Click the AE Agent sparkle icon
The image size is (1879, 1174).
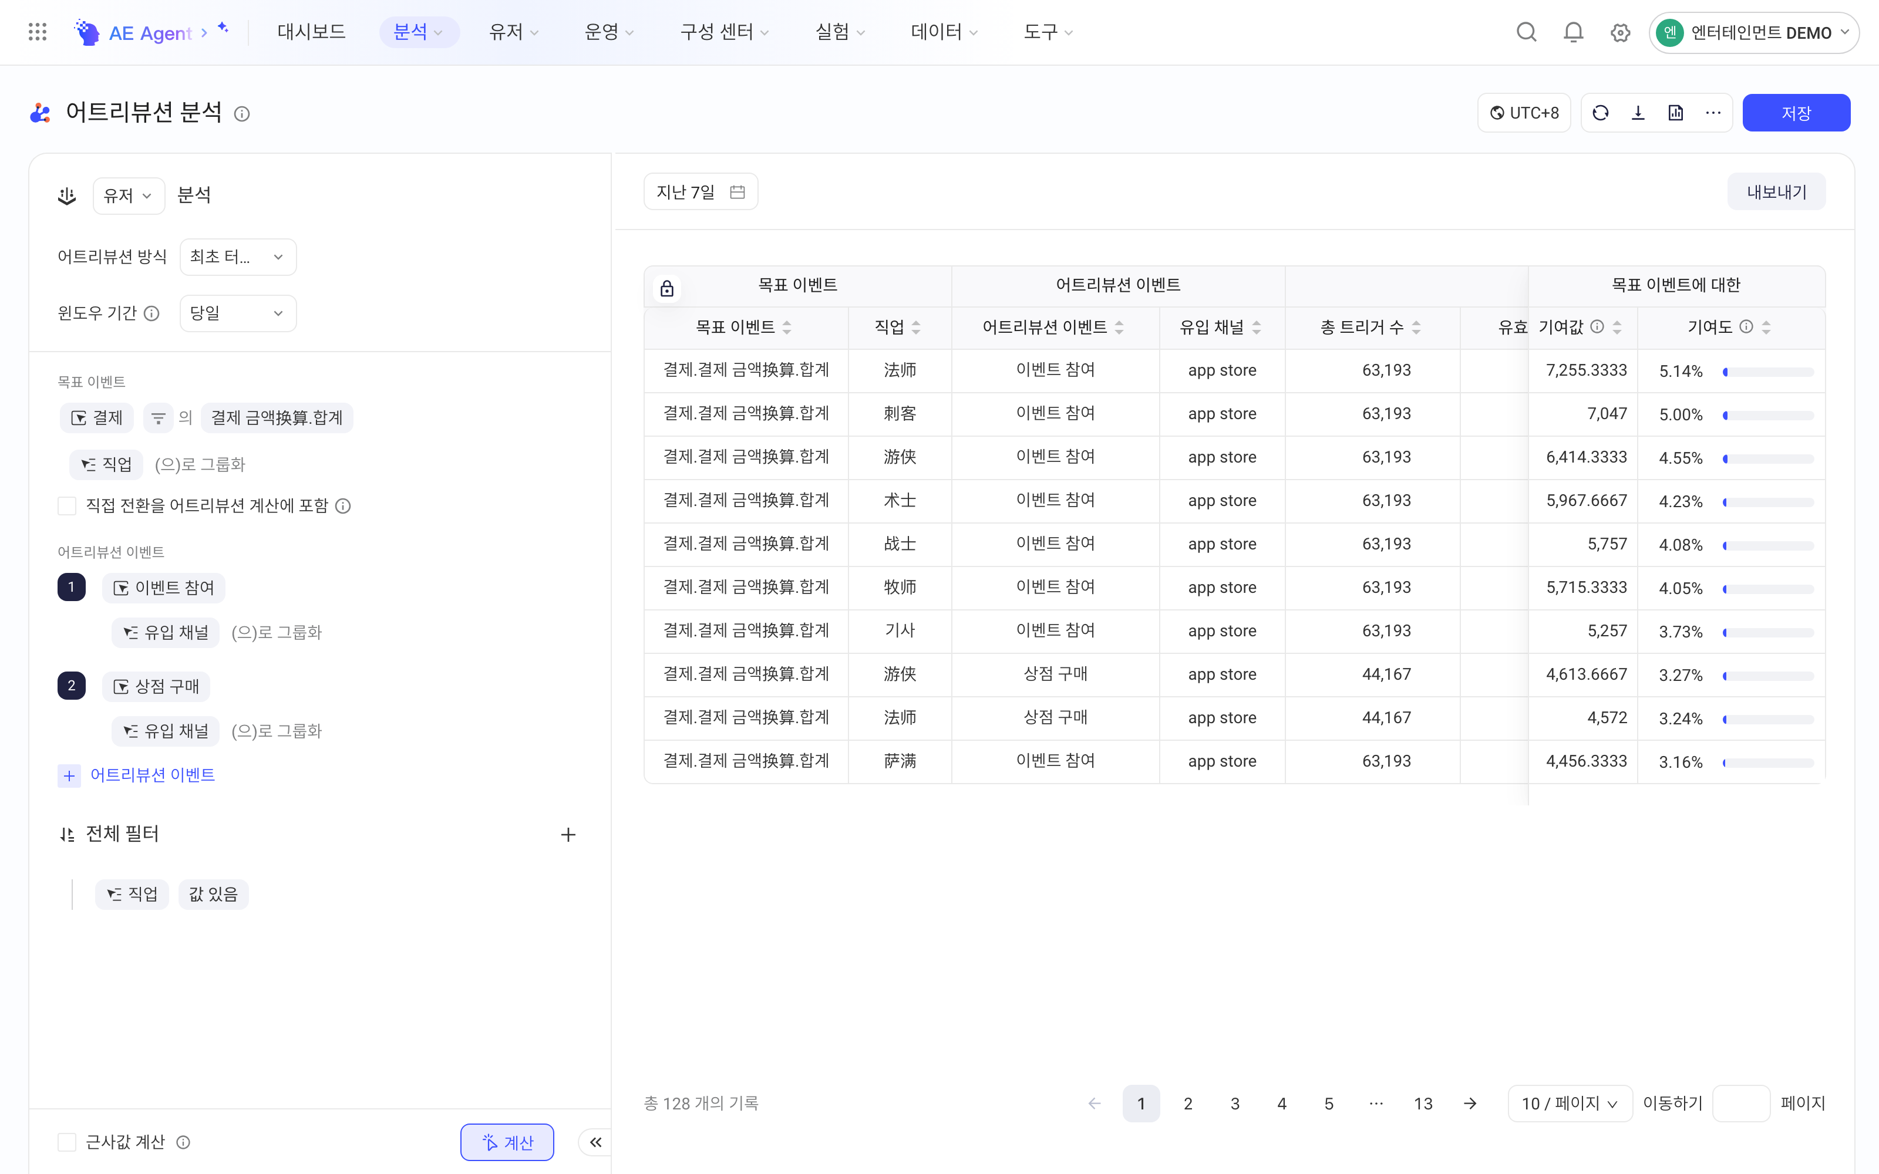[224, 28]
